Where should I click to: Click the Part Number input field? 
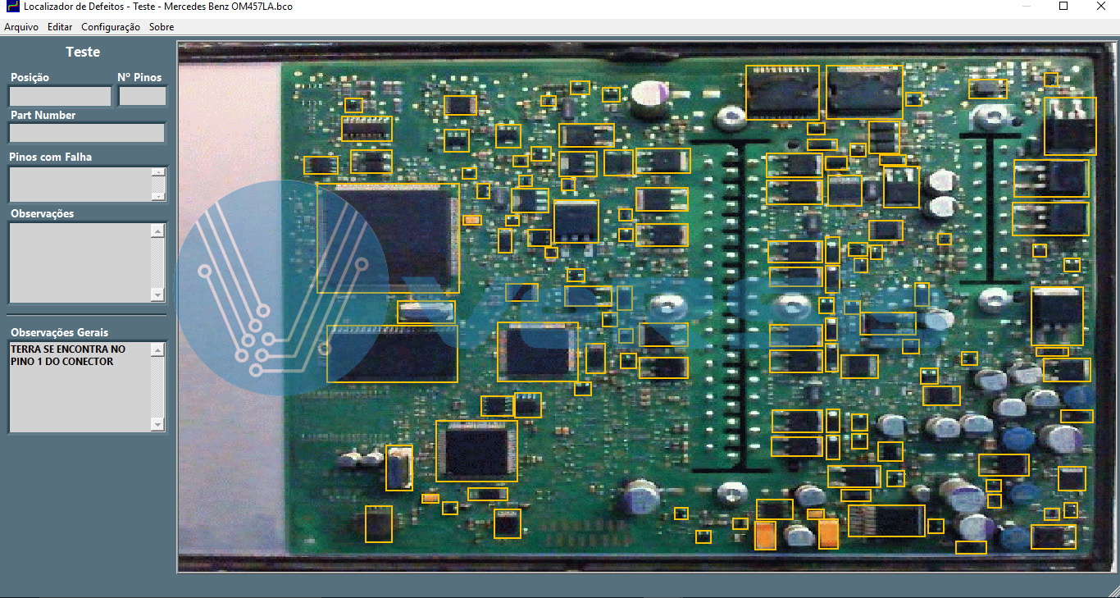pyautogui.click(x=87, y=133)
